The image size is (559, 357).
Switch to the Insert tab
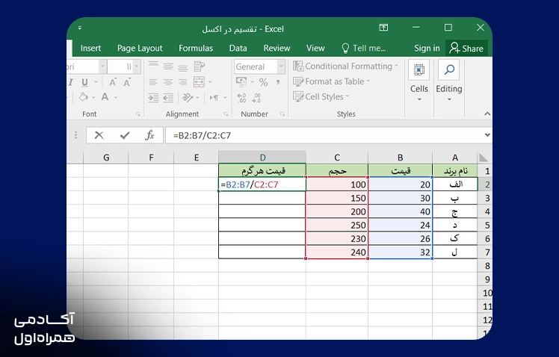[x=90, y=48]
